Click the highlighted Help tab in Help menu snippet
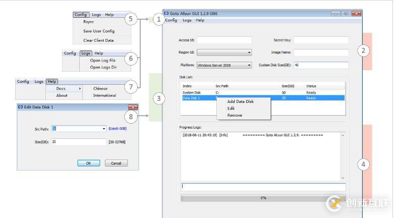 click(52, 81)
